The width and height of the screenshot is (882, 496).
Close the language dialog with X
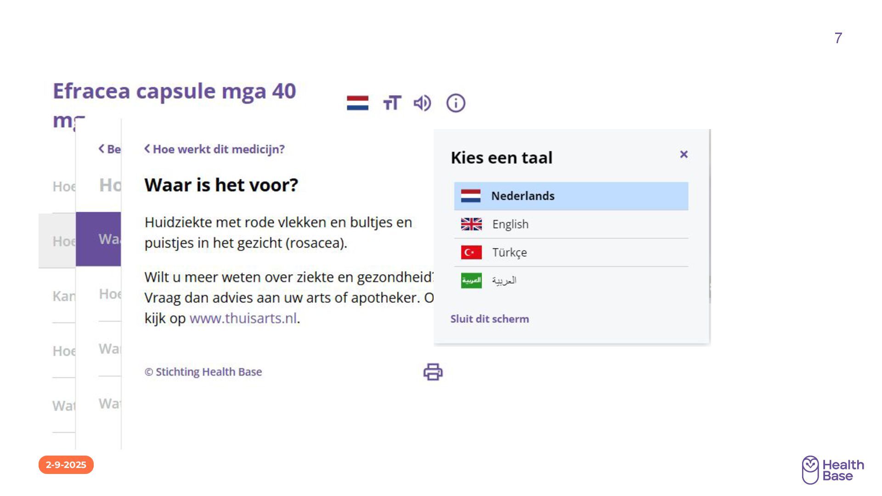click(x=684, y=154)
